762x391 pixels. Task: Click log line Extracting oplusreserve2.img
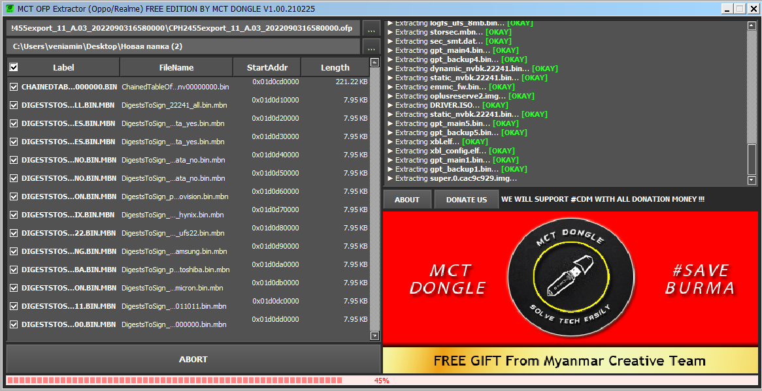[459, 96]
